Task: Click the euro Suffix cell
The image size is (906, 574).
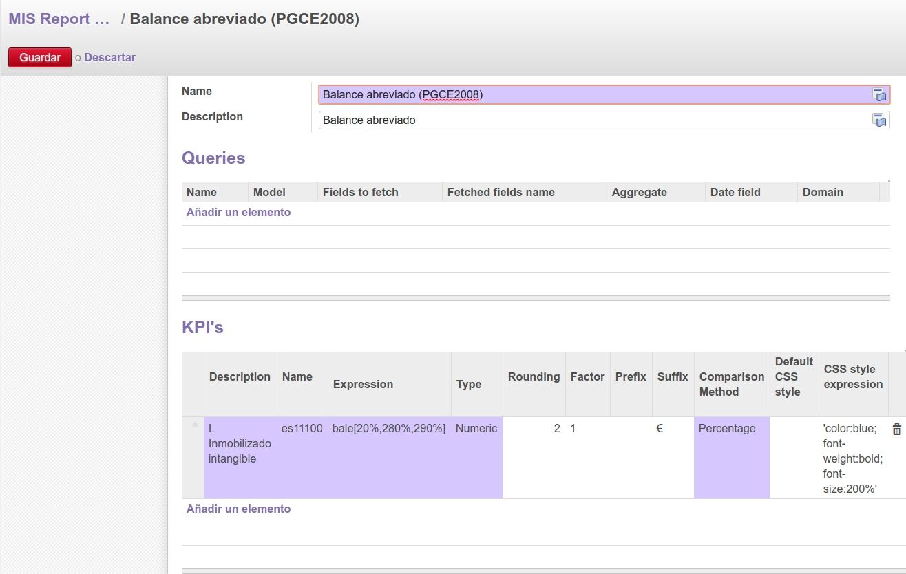Action: pyautogui.click(x=671, y=429)
